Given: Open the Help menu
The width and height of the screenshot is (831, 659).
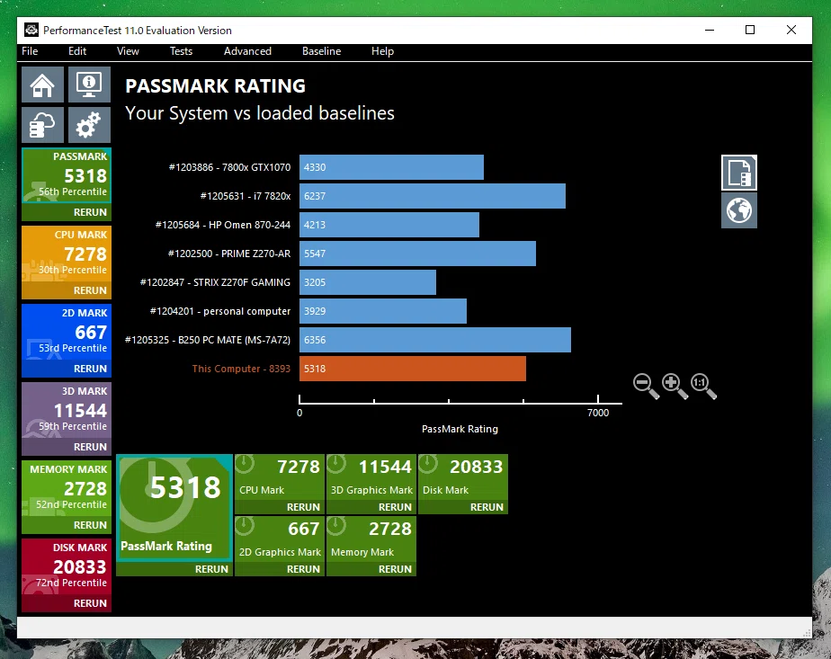Looking at the screenshot, I should coord(382,51).
